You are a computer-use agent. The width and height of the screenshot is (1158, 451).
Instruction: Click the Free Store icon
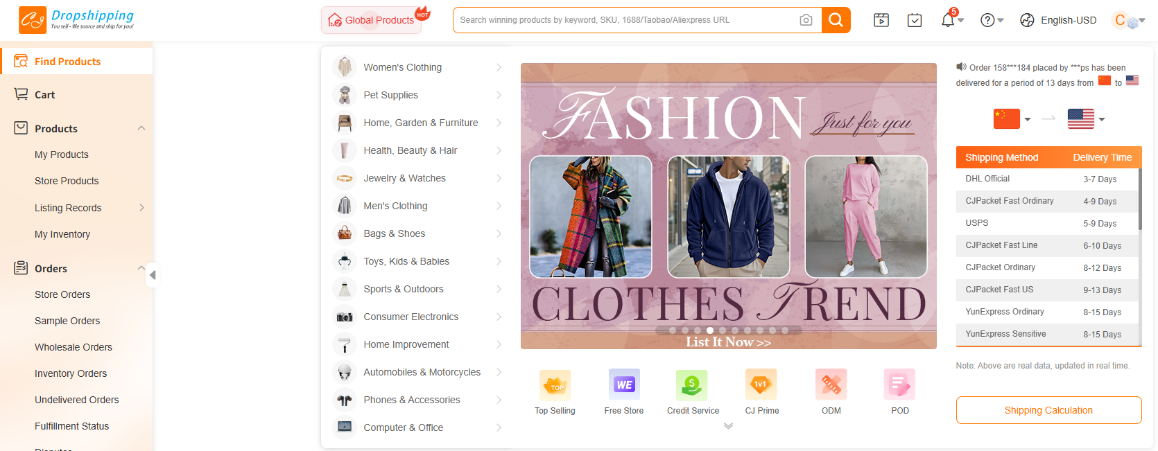pyautogui.click(x=623, y=385)
